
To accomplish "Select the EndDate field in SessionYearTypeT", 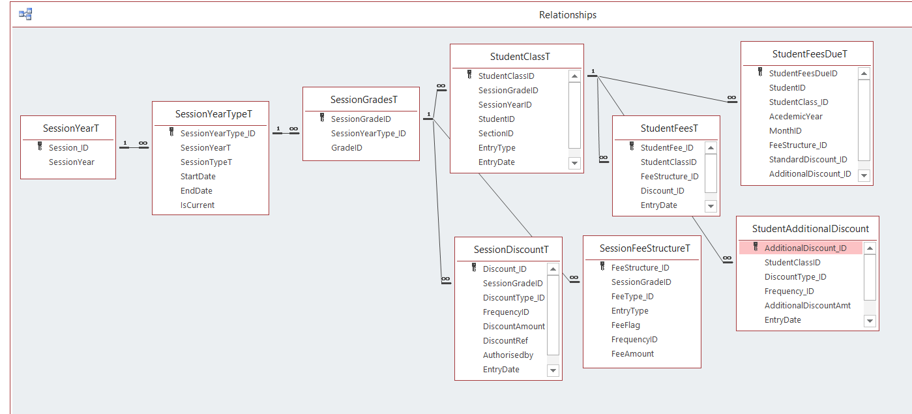I will [197, 190].
